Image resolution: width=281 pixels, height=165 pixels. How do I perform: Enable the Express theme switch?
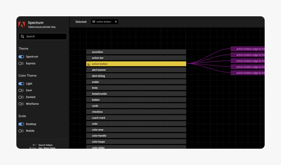(21, 64)
